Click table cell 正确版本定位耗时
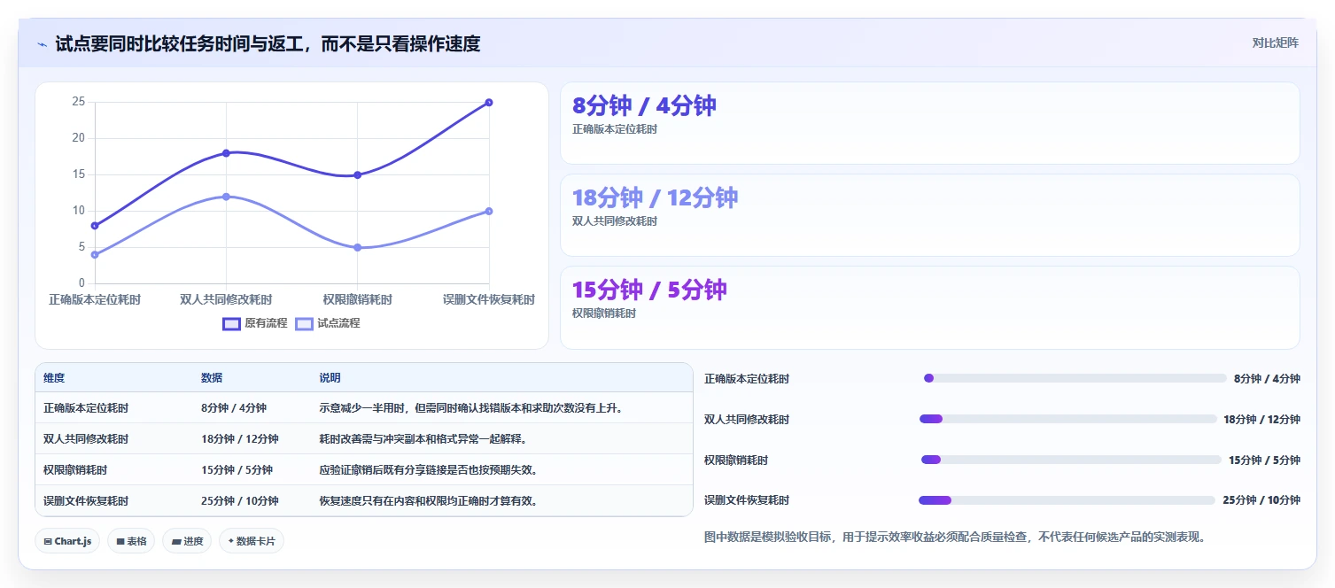Image resolution: width=1335 pixels, height=588 pixels. (x=86, y=408)
